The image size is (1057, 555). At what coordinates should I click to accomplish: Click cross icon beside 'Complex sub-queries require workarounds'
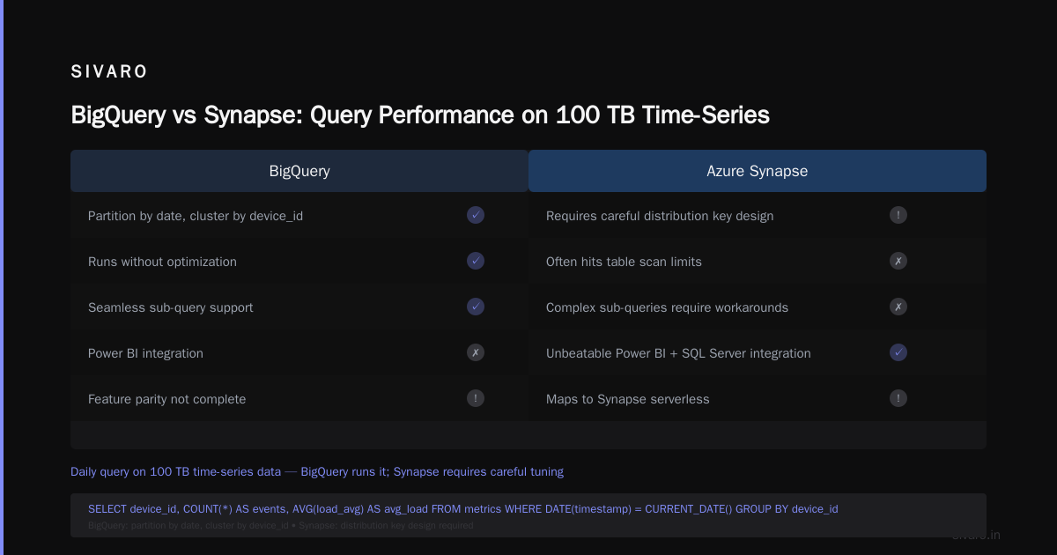click(898, 307)
